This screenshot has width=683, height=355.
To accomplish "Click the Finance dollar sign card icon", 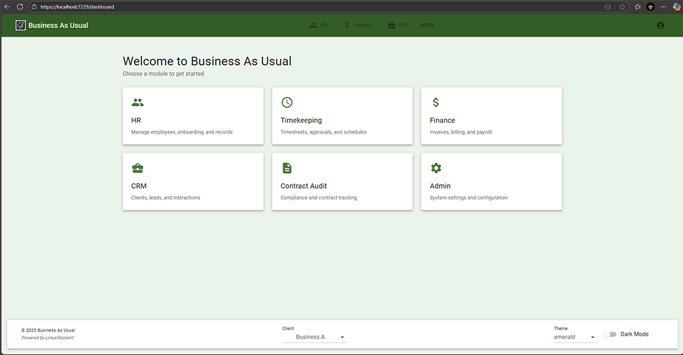I will (x=436, y=103).
